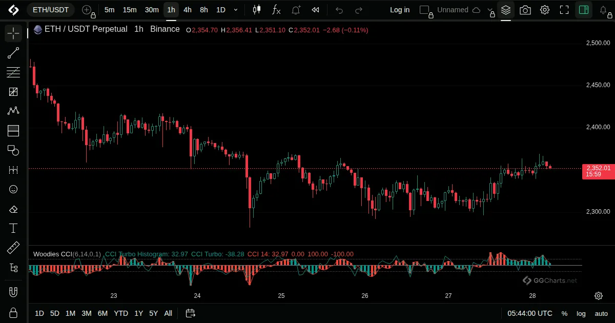Set range to YTD
The height and width of the screenshot is (323, 615).
click(x=121, y=313)
